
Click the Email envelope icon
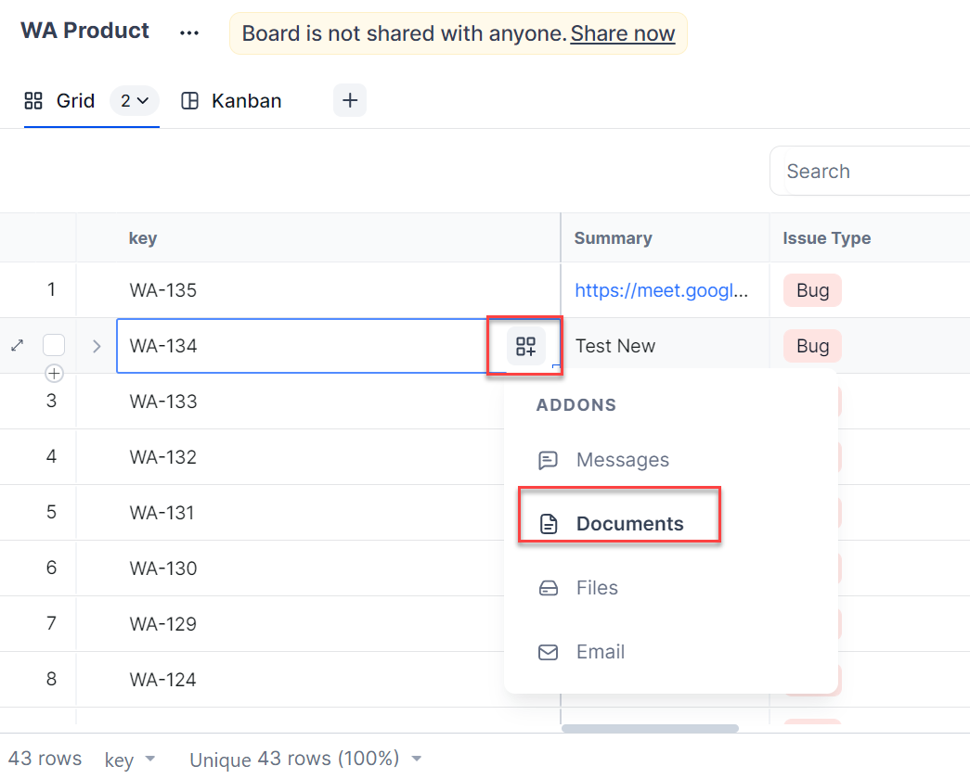tap(549, 652)
